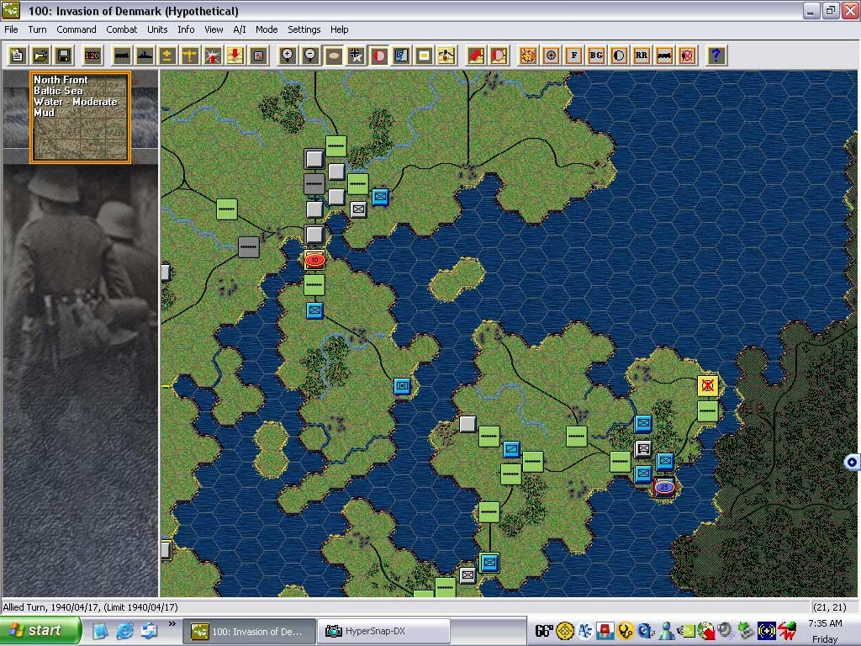861x646 pixels.
Task: Toggle the oval unit bases button
Action: pyautogui.click(x=333, y=56)
